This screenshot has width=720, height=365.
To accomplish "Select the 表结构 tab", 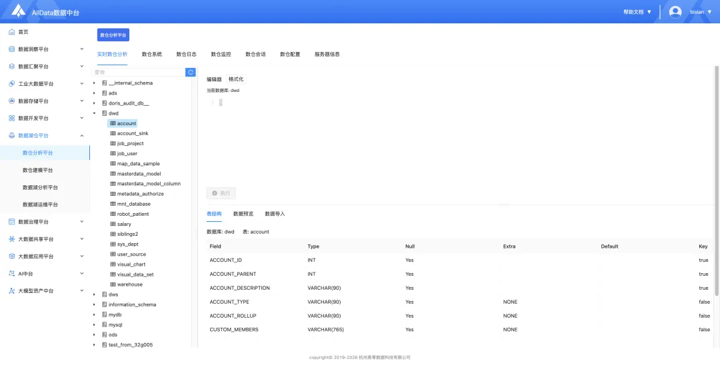I will (214, 214).
